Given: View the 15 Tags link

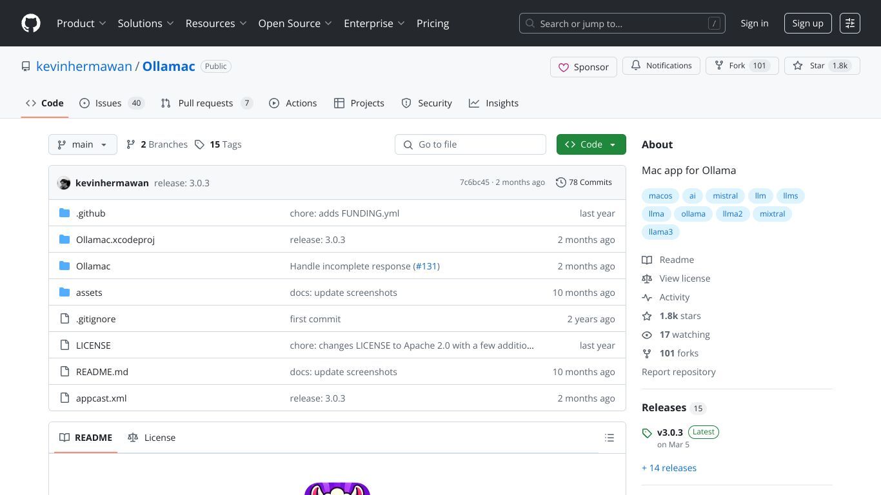Looking at the screenshot, I should coord(218,144).
